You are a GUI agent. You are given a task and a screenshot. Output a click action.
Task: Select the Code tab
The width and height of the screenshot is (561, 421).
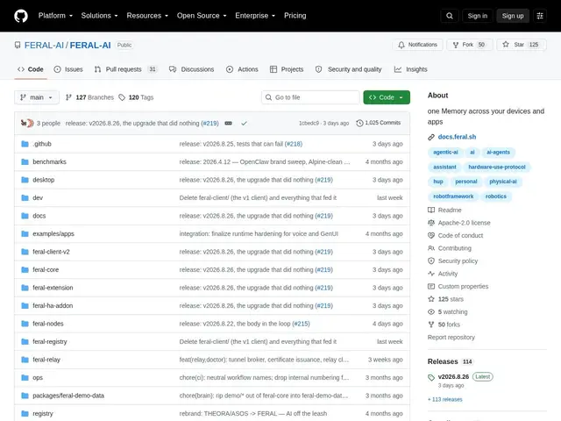31,69
